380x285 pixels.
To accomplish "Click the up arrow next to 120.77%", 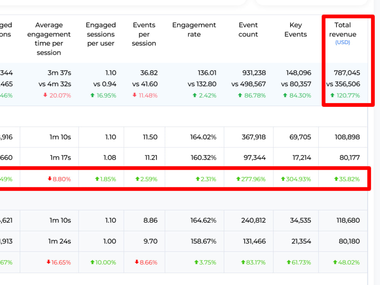I will point(332,95).
